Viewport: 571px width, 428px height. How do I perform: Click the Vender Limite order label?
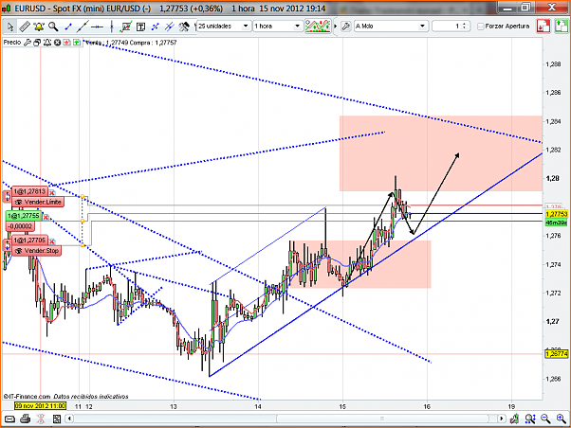click(39, 202)
